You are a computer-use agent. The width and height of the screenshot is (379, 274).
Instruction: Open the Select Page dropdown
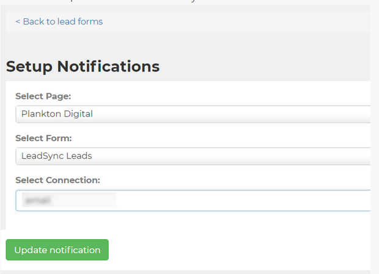(x=193, y=114)
